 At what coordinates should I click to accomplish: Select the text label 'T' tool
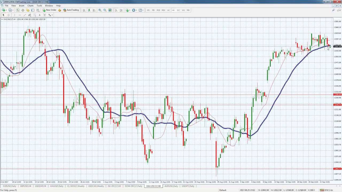click(x=45, y=15)
